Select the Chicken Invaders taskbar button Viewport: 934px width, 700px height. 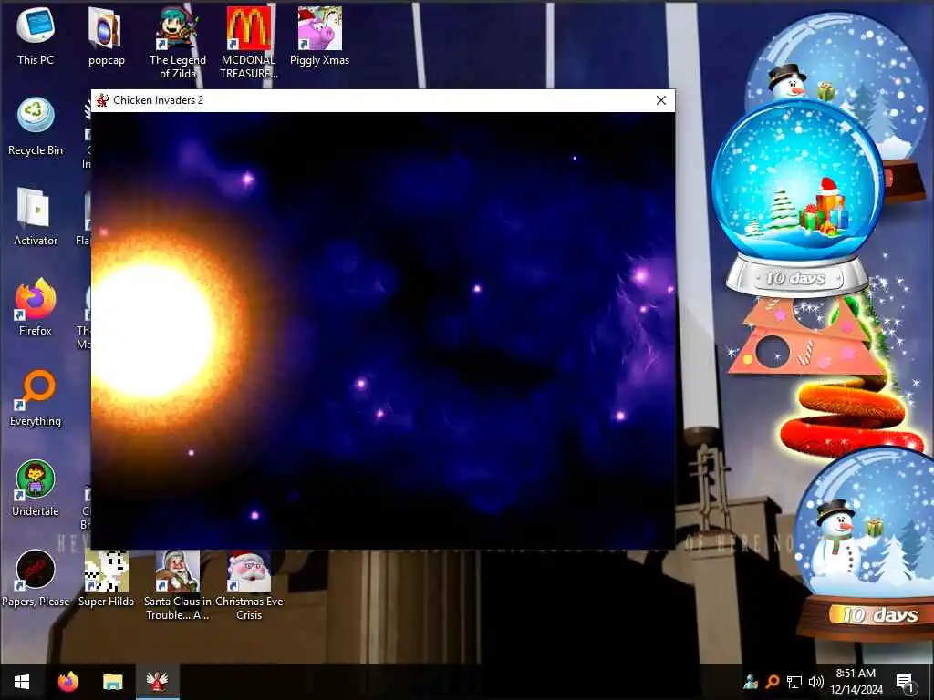coord(157,682)
